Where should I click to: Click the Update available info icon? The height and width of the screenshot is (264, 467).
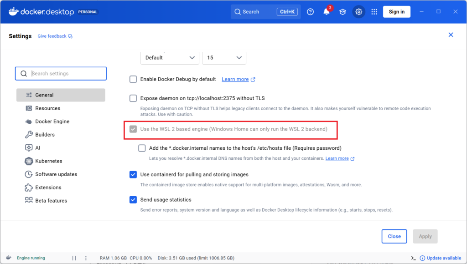(x=422, y=258)
